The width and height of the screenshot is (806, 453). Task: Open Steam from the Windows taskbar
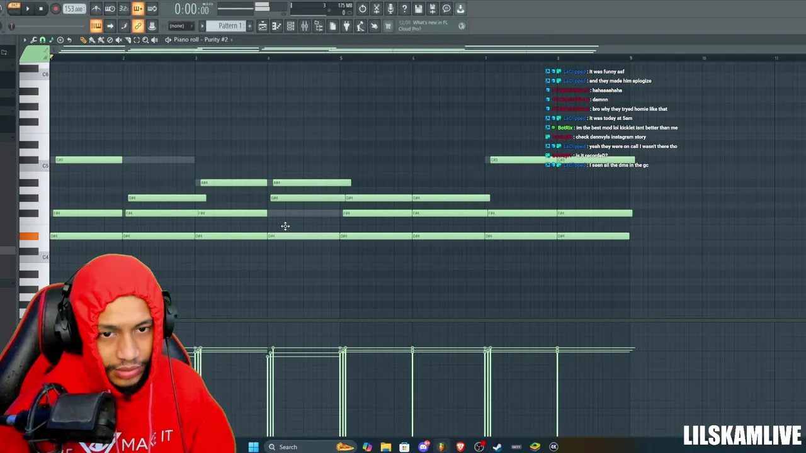tap(497, 447)
